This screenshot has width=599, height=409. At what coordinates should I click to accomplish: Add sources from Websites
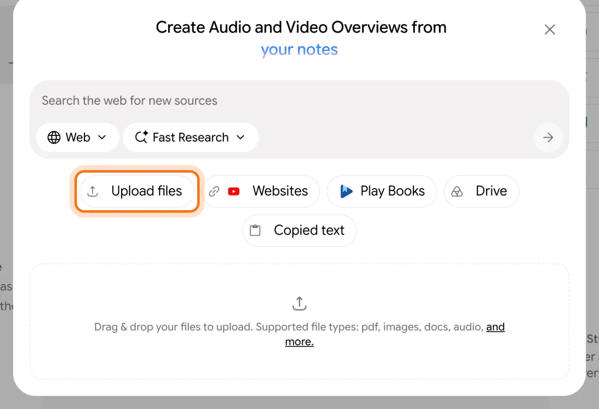click(x=261, y=191)
